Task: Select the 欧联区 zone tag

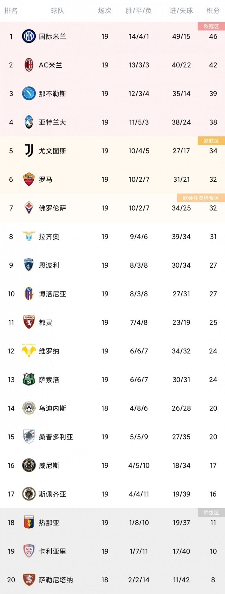Action: (x=211, y=141)
